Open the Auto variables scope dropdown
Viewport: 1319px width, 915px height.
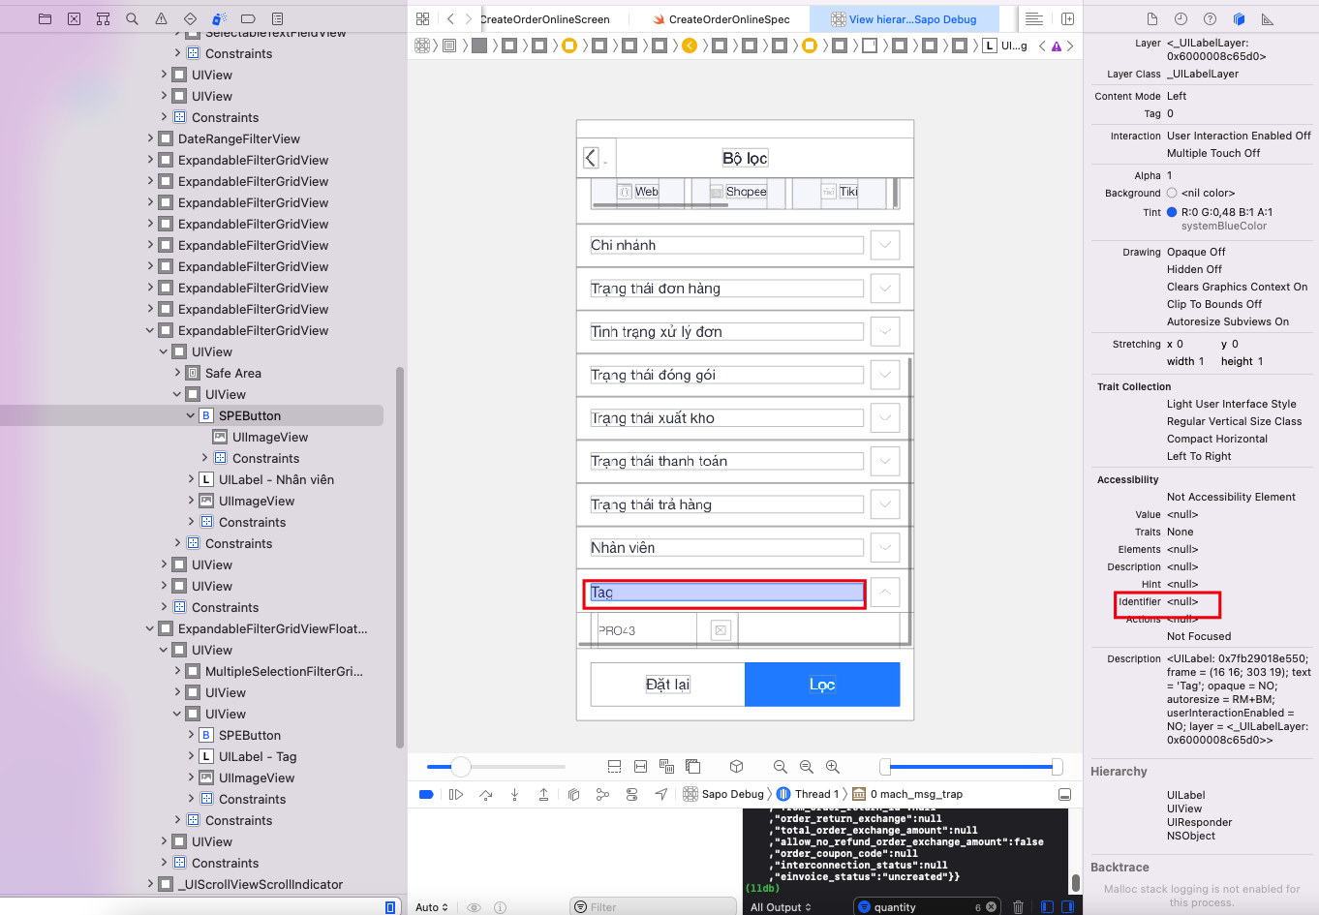[432, 907]
